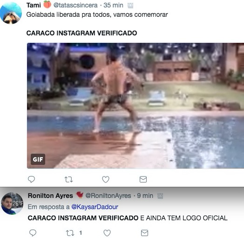Play the pool dancing GIF
This screenshot has height=238, width=244.
pyautogui.click(x=136, y=106)
